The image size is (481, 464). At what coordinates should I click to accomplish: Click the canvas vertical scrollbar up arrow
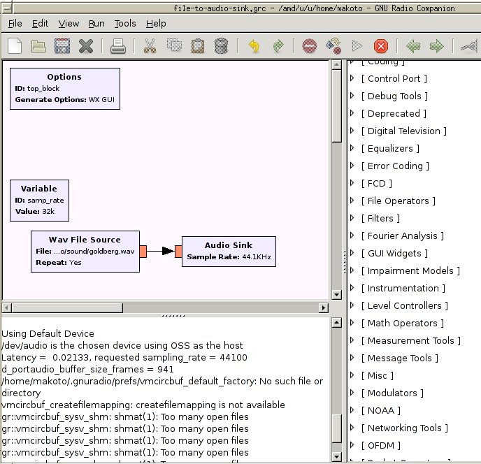(337, 65)
